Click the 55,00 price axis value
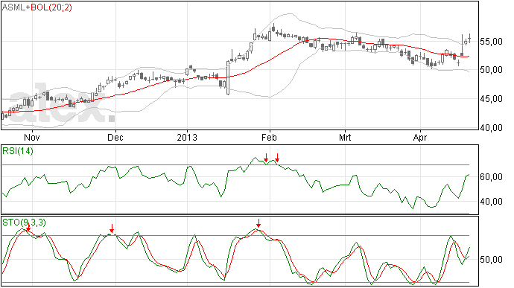Viewport: 514px width, 288px height. (x=491, y=42)
